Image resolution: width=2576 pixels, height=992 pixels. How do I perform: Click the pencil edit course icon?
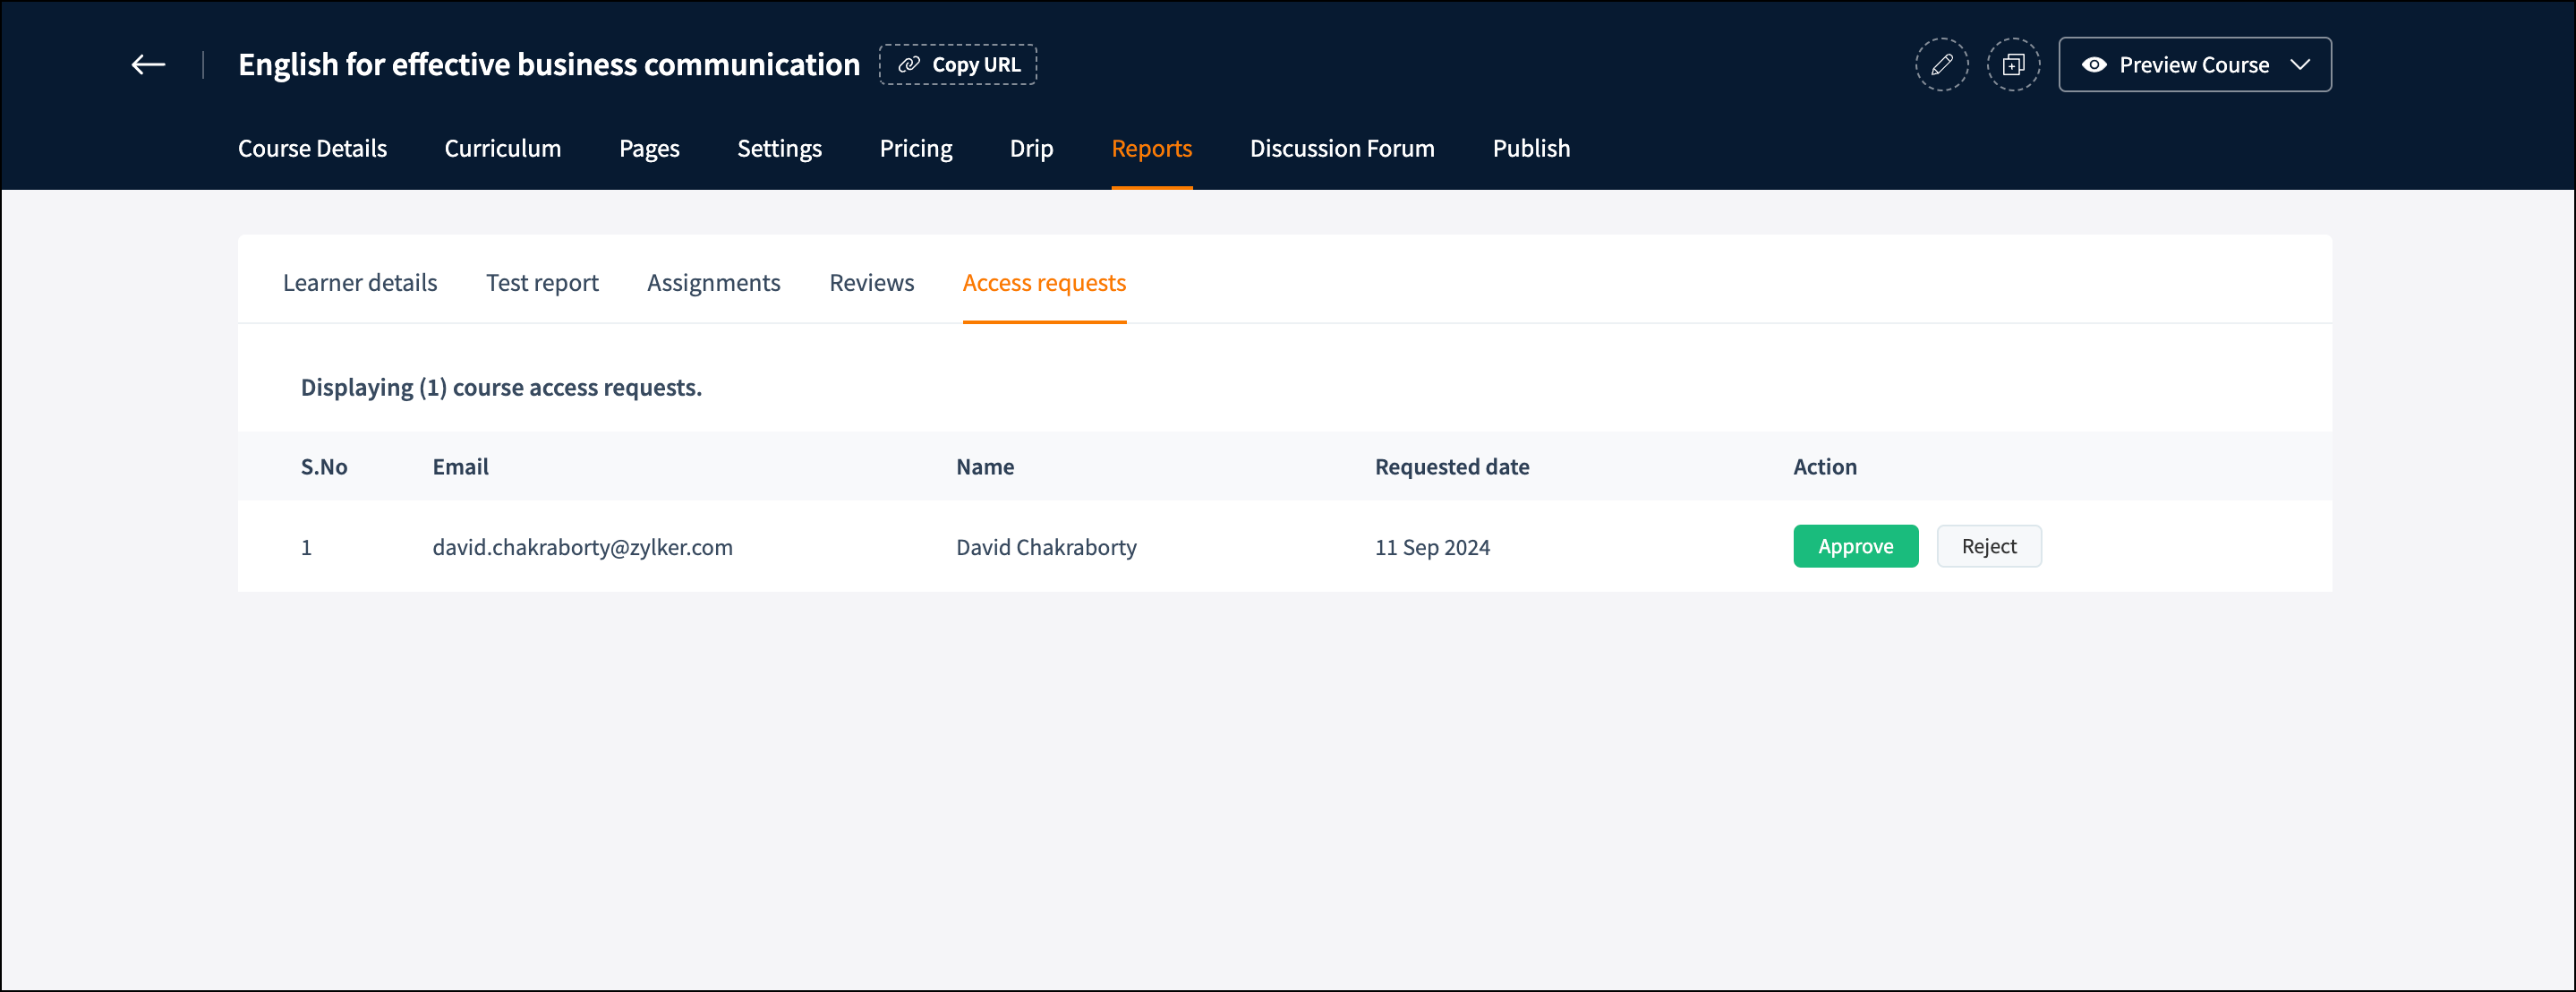[x=1941, y=65]
